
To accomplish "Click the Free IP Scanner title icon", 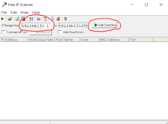I will point(4,4).
